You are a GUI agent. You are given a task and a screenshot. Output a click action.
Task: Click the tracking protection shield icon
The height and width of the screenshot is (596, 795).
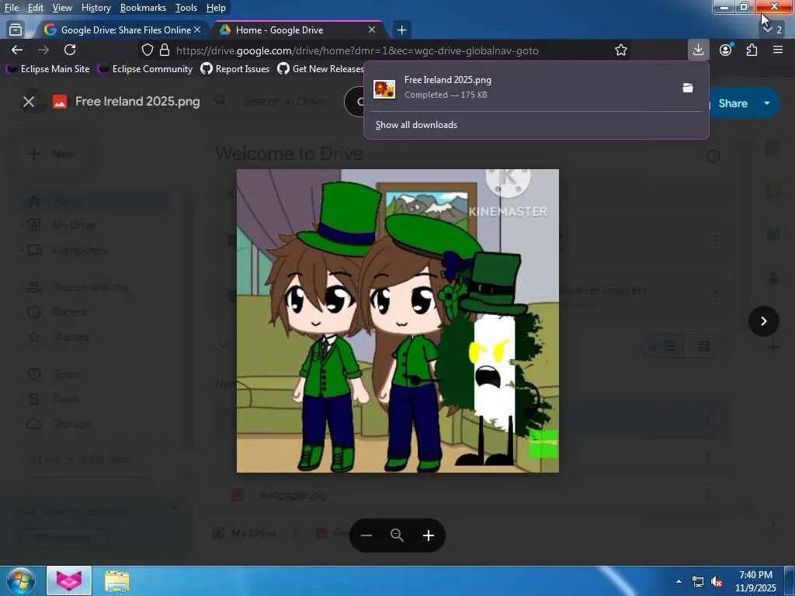tap(147, 50)
